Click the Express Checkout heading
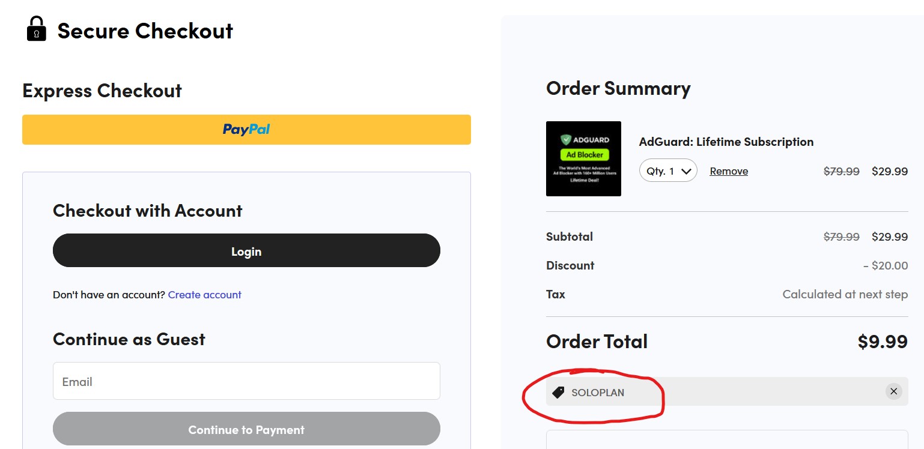924x449 pixels. click(102, 91)
